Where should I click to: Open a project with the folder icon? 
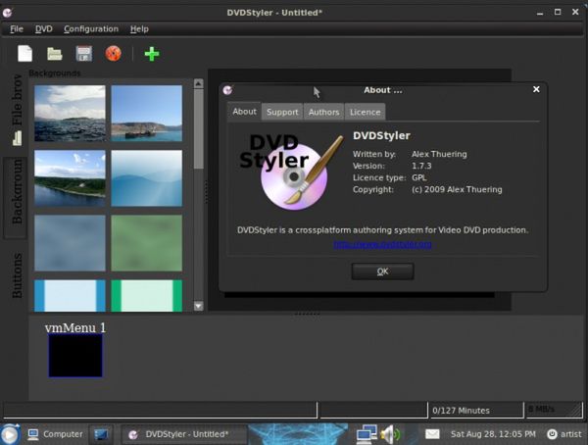point(54,54)
